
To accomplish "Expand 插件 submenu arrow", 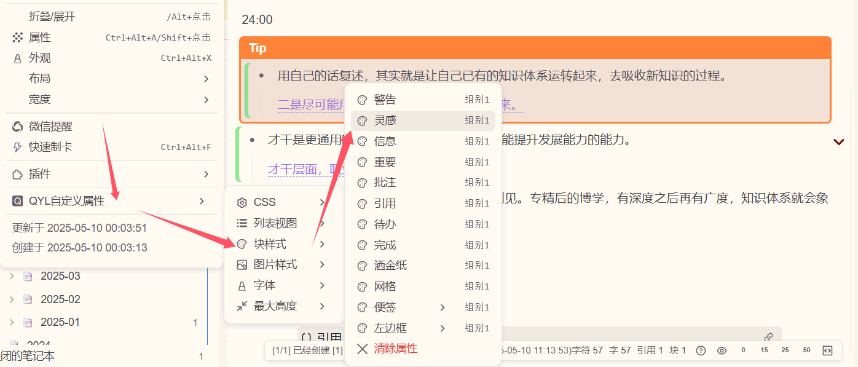I will (206, 175).
